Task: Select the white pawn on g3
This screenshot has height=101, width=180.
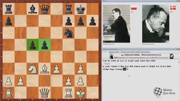Action: pyautogui.click(x=81, y=69)
